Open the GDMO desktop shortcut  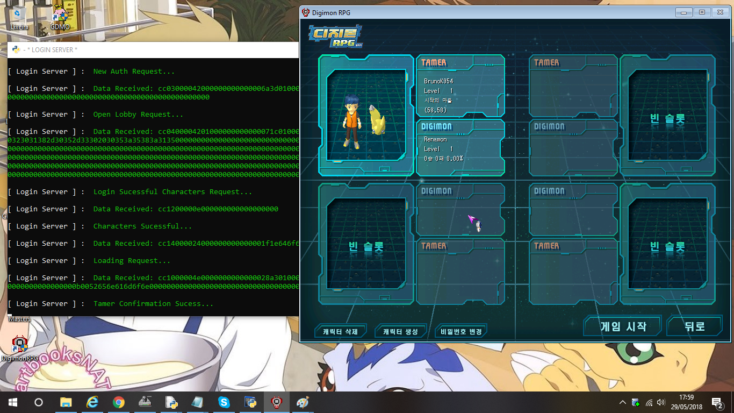click(x=60, y=17)
